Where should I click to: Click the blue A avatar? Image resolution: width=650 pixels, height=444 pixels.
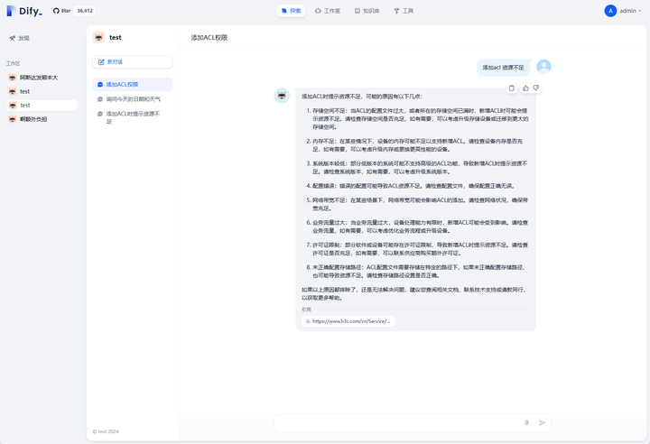tap(610, 11)
